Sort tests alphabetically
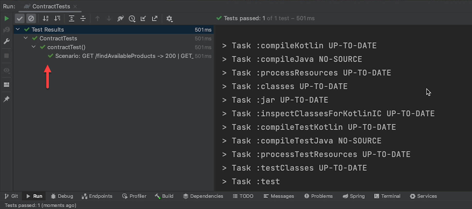 (x=46, y=18)
